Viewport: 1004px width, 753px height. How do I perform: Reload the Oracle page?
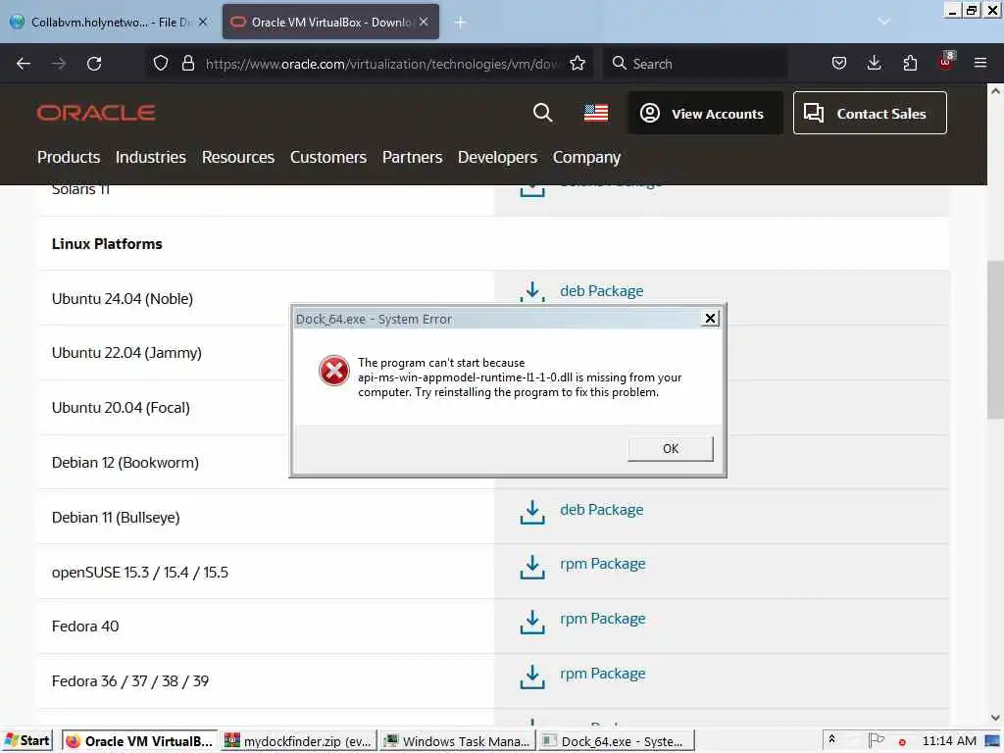(x=94, y=64)
